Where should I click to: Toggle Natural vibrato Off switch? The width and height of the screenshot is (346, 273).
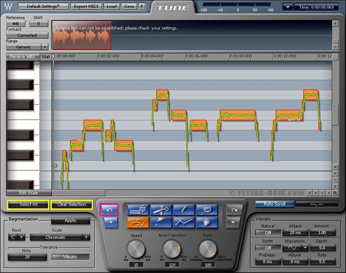pos(268,233)
